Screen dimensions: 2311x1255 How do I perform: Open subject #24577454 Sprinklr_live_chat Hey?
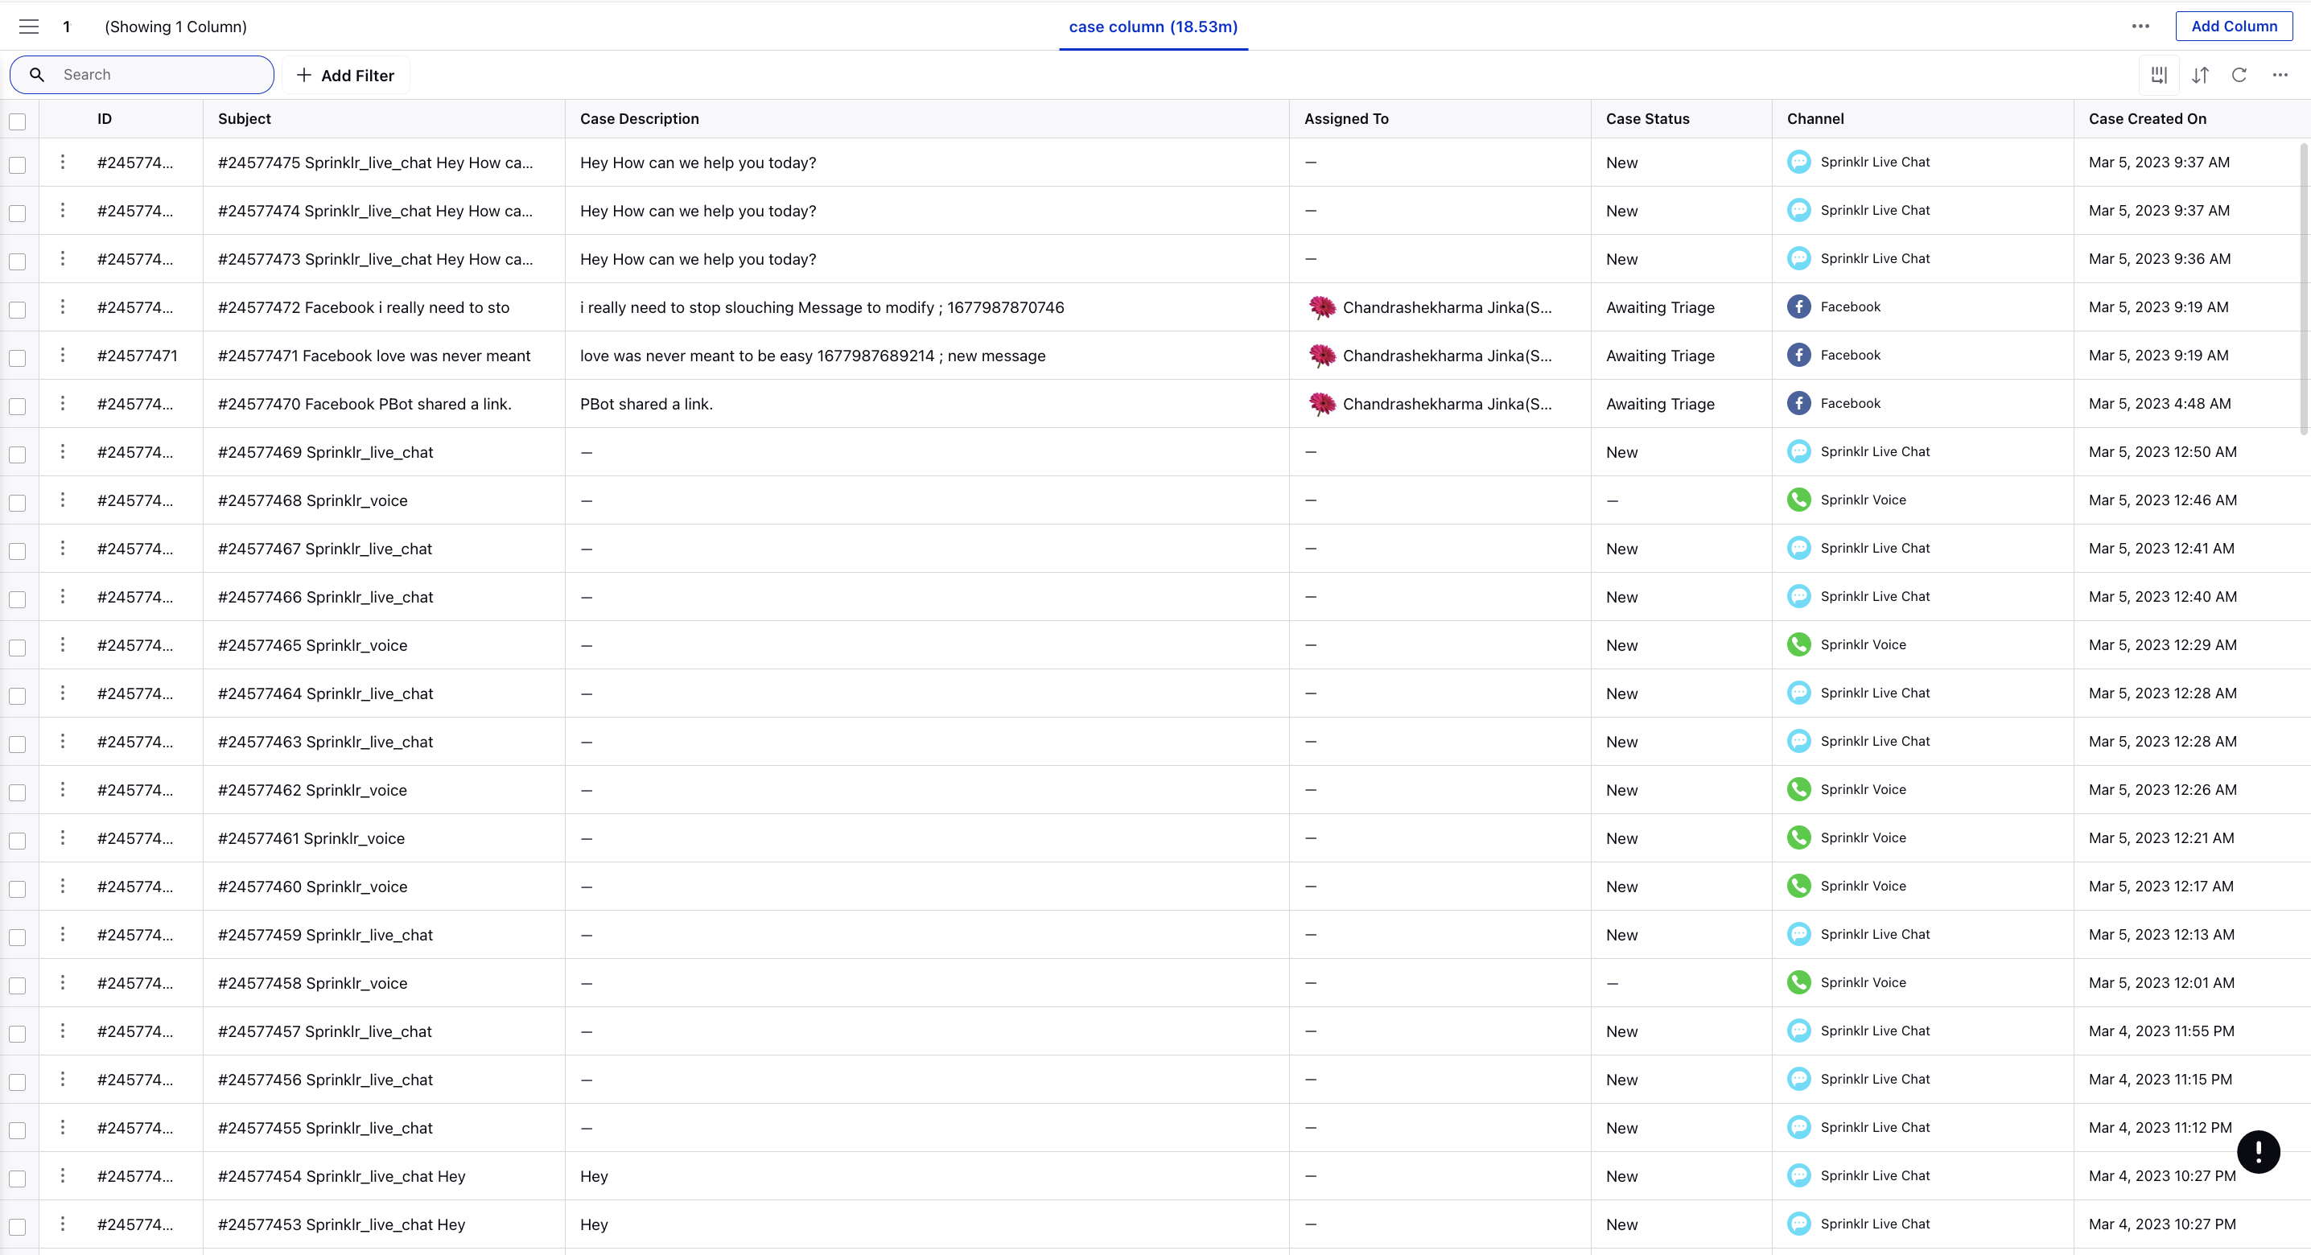tap(341, 1176)
